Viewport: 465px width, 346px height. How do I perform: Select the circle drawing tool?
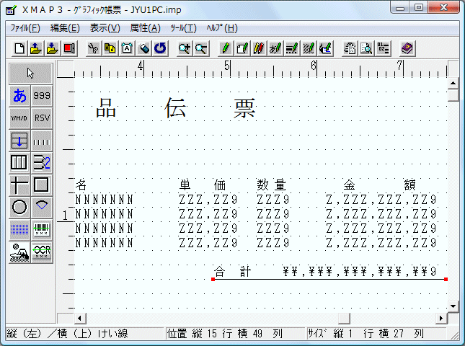pos(19,207)
